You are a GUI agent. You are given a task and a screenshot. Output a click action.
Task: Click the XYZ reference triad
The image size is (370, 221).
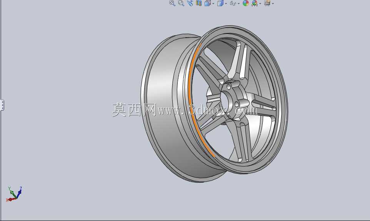pyautogui.click(x=14, y=194)
